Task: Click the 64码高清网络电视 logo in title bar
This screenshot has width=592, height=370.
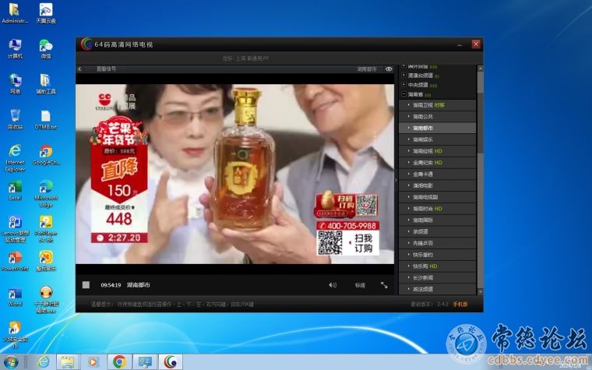Action: [x=86, y=44]
